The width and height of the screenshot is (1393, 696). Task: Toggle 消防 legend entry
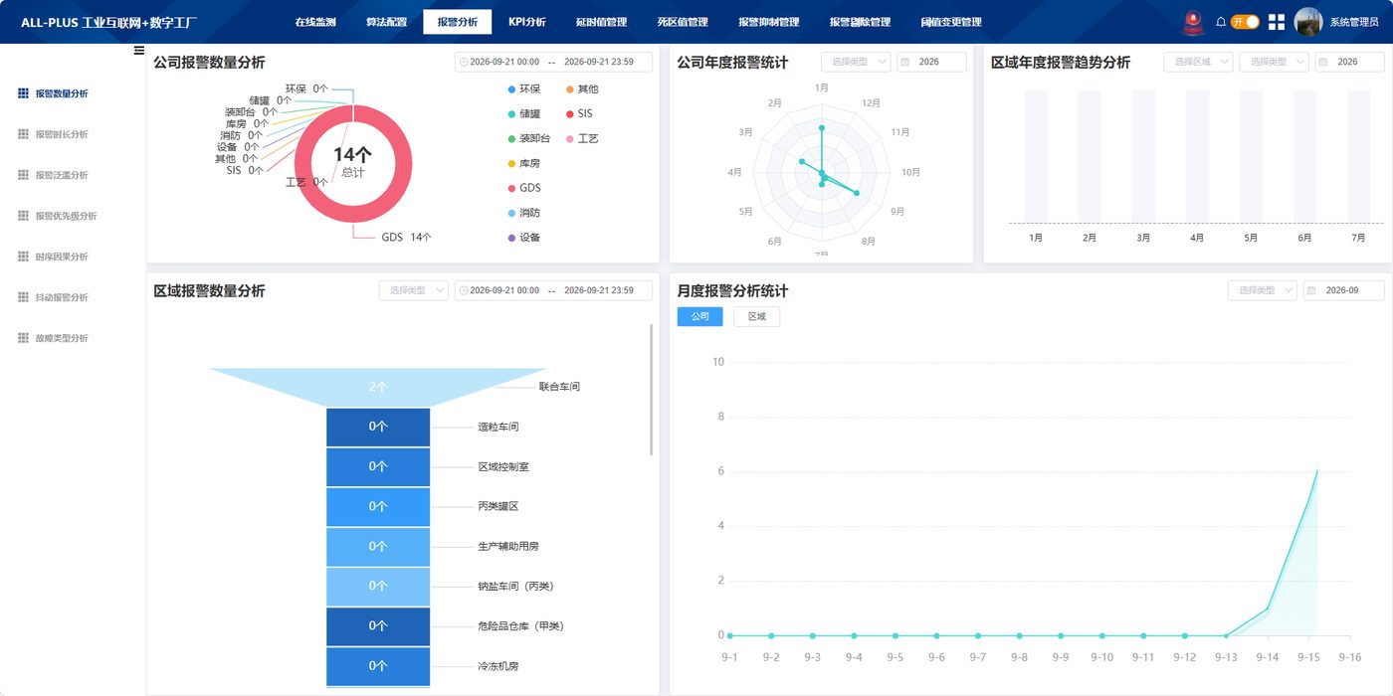click(525, 213)
